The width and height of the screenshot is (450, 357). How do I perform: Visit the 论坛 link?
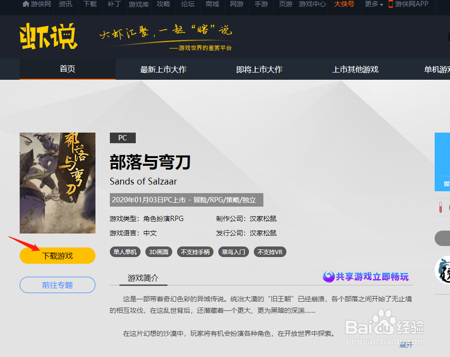pos(188,4)
